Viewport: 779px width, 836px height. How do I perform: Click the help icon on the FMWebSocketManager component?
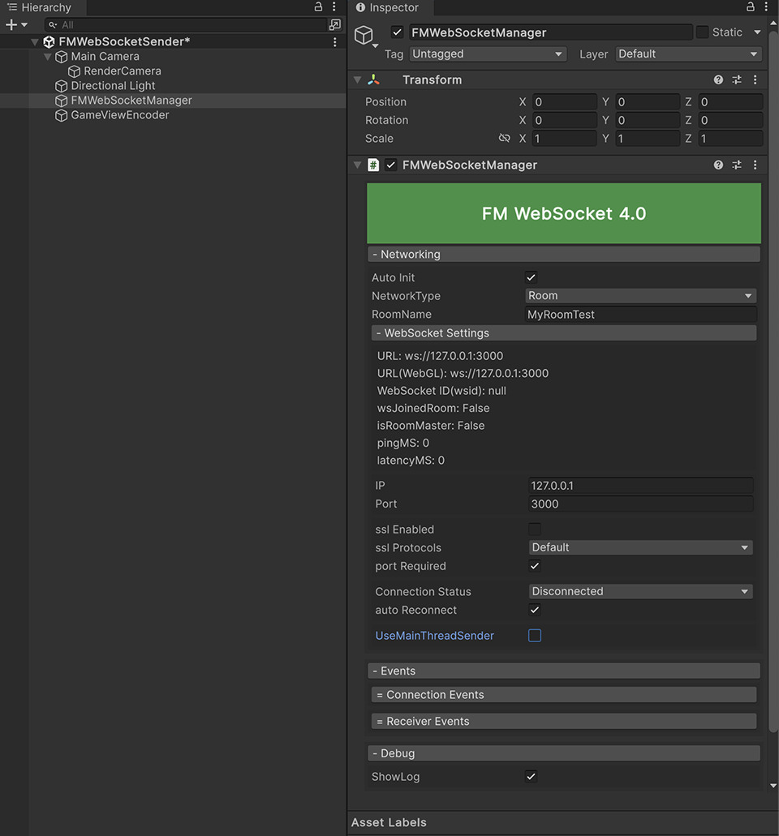[x=717, y=165]
